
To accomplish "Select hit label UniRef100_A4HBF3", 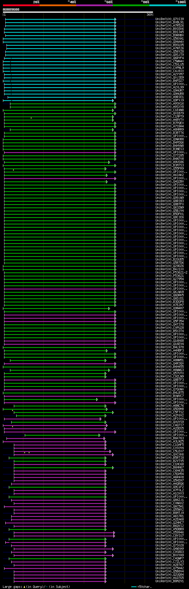I will coord(170,350).
